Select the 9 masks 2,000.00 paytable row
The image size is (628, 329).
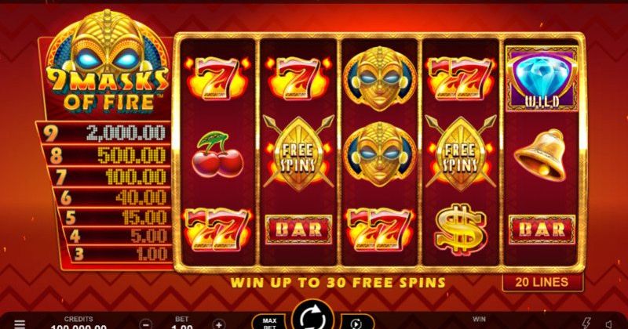coord(104,132)
